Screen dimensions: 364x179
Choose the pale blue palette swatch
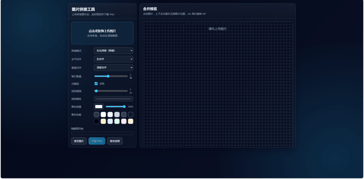(110, 121)
